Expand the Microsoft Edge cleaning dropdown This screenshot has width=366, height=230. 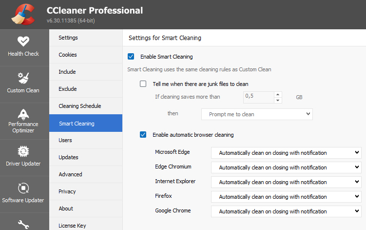tap(286, 153)
